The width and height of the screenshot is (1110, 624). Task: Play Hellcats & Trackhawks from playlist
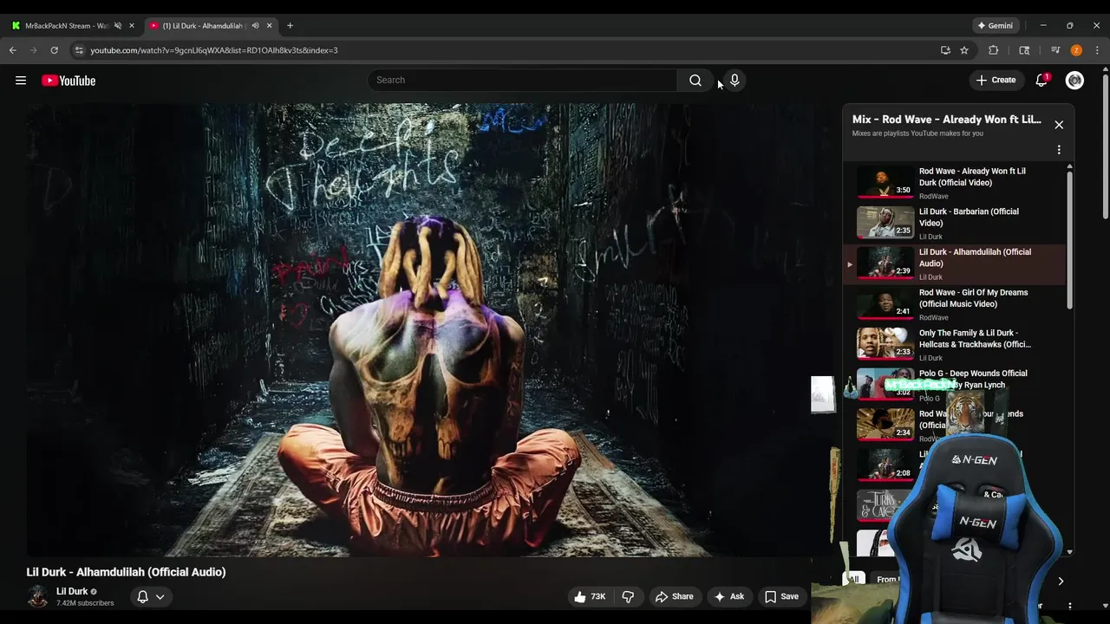point(955,344)
